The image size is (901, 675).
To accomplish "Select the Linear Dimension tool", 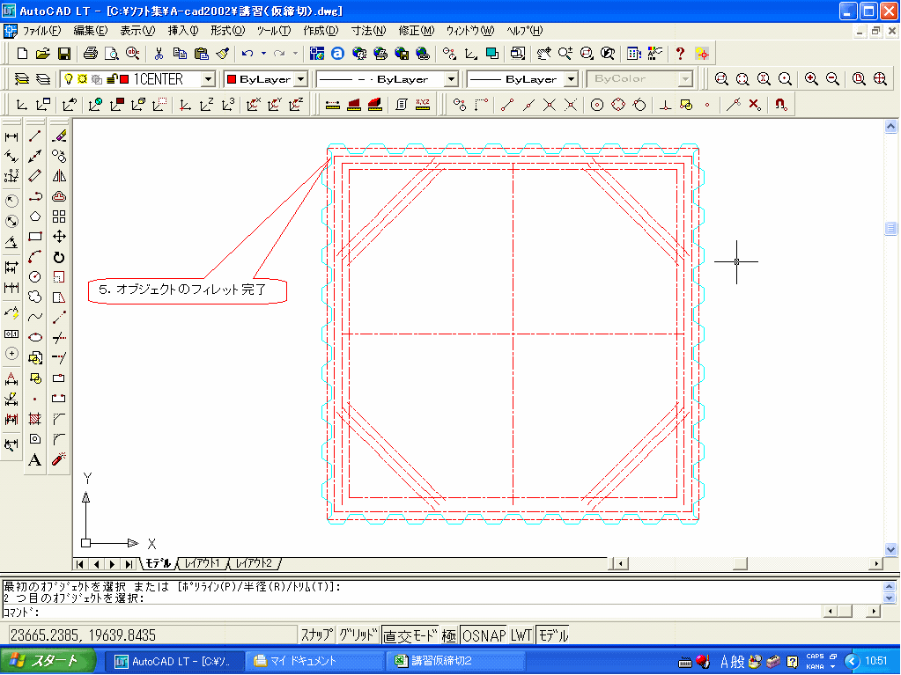I will pos(11,136).
